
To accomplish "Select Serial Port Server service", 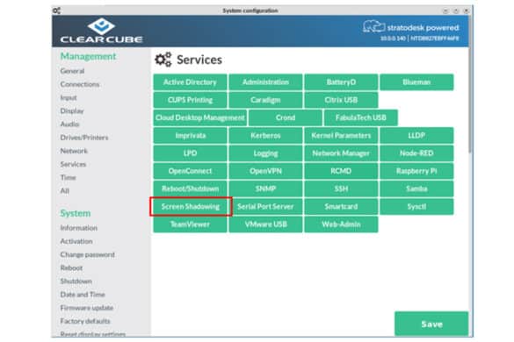I will tap(265, 206).
